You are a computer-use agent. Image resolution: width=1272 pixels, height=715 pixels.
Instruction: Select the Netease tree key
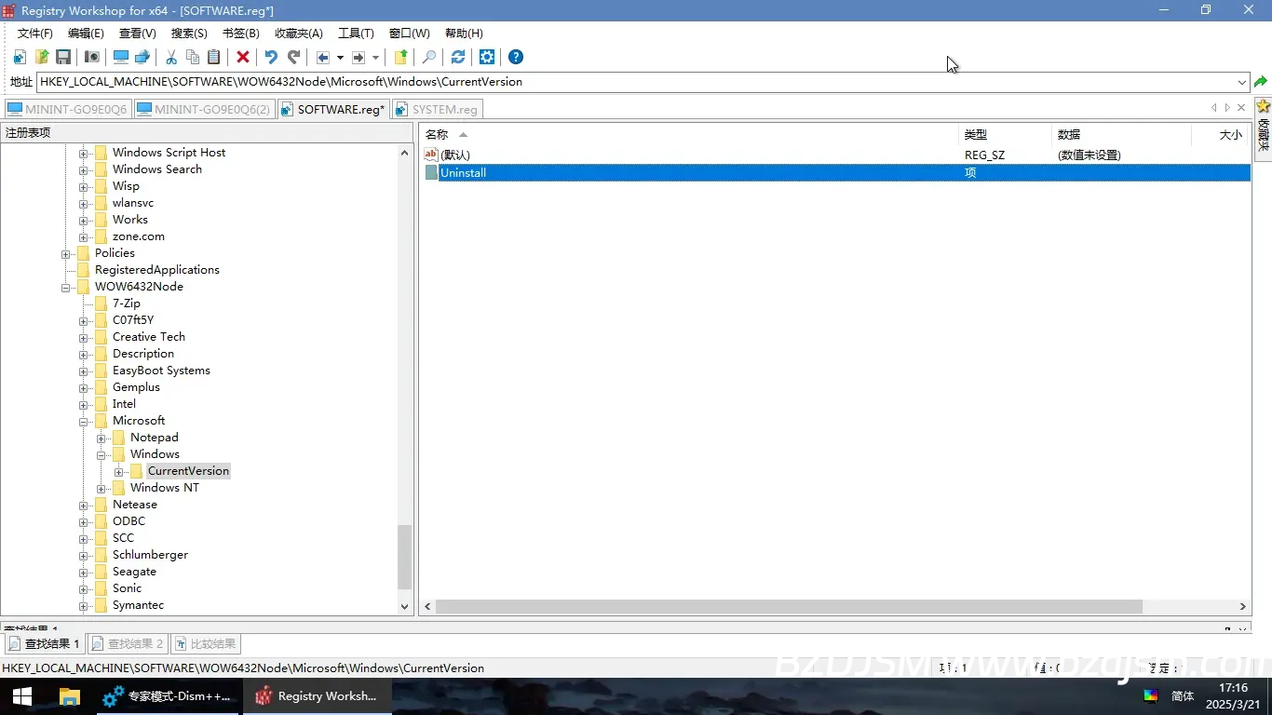click(134, 505)
